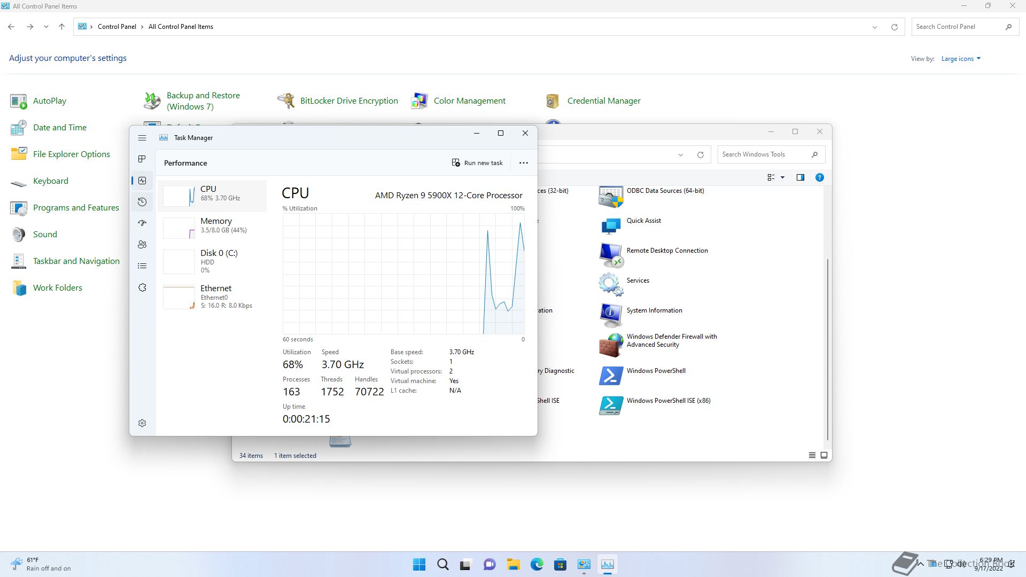Open Services puzzle icon in Task Manager
This screenshot has width=1026, height=577.
[142, 287]
